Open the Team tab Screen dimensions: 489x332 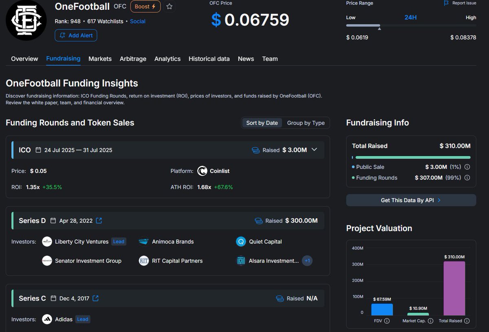pos(270,59)
